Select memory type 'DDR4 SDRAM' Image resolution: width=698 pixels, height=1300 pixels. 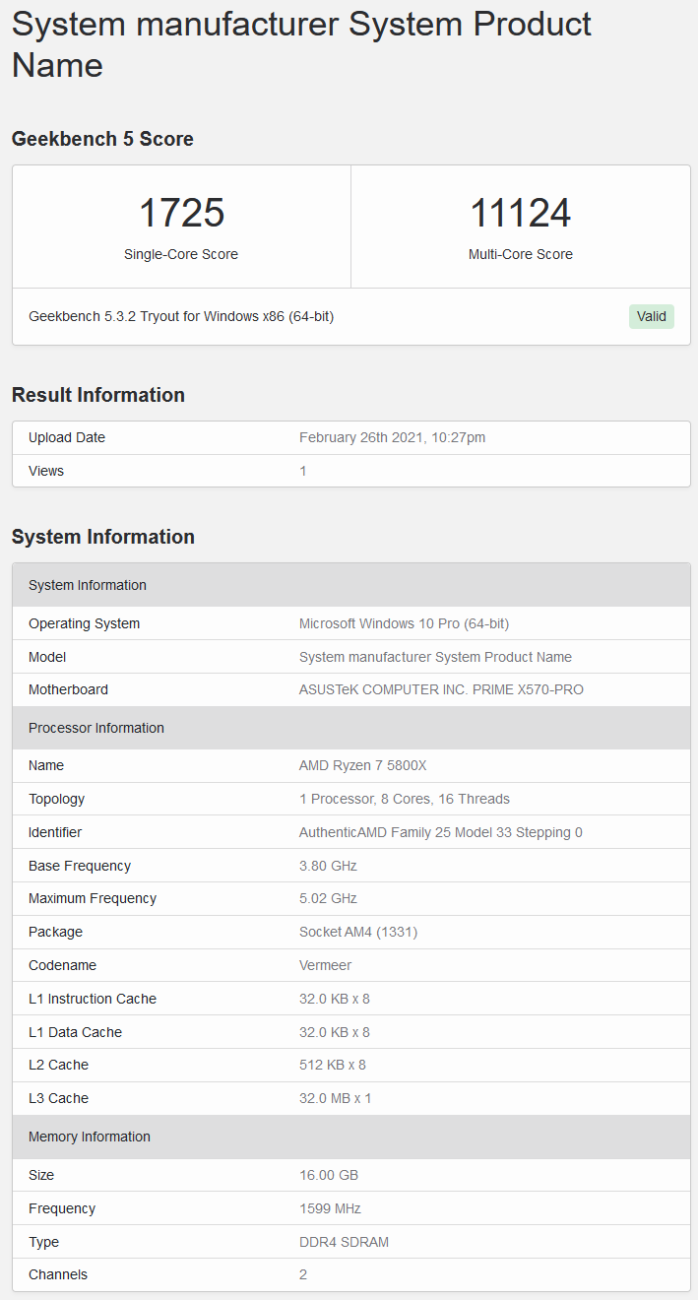coord(345,1242)
